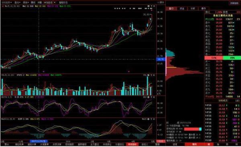Select the 特色指标 tab in the bottom indicator bar
Image resolution: width=241 pixels, height=147 pixels.
click(132, 144)
